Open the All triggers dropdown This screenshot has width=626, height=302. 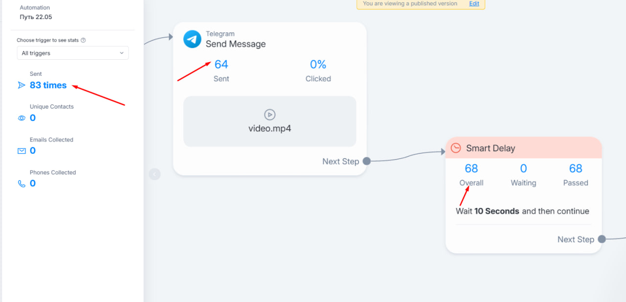73,53
